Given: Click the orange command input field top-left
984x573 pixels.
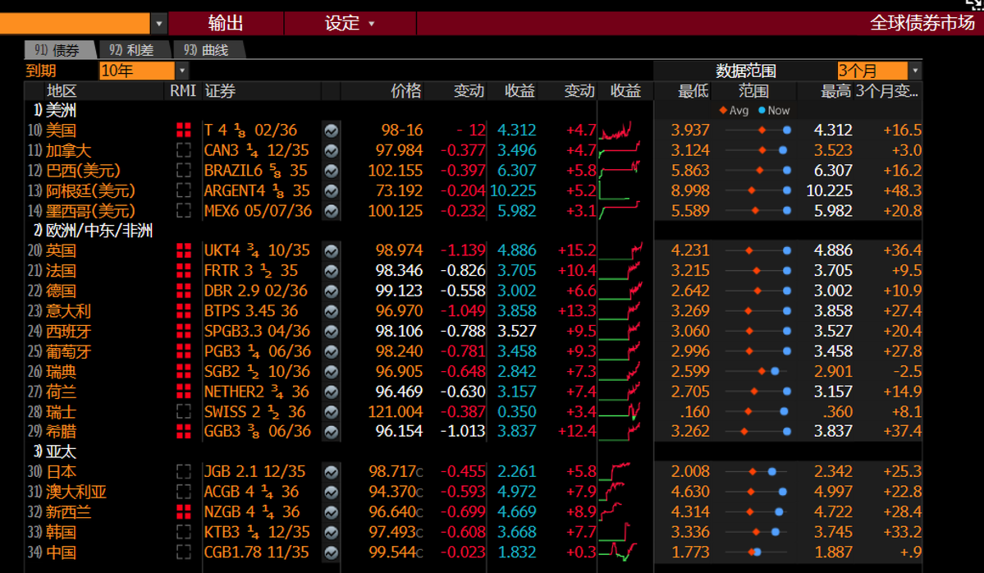Looking at the screenshot, I should coord(74,23).
